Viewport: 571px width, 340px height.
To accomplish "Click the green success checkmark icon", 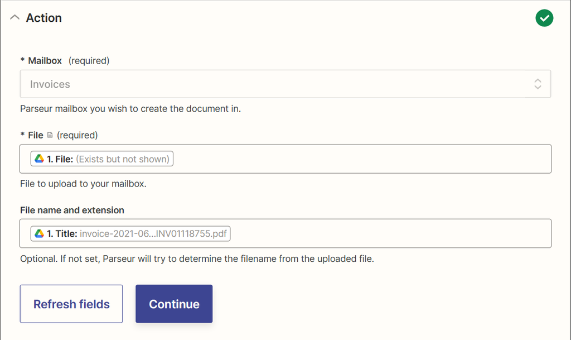I will [544, 18].
